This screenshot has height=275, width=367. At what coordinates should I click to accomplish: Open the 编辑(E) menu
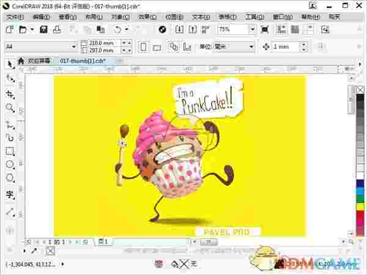(41, 17)
